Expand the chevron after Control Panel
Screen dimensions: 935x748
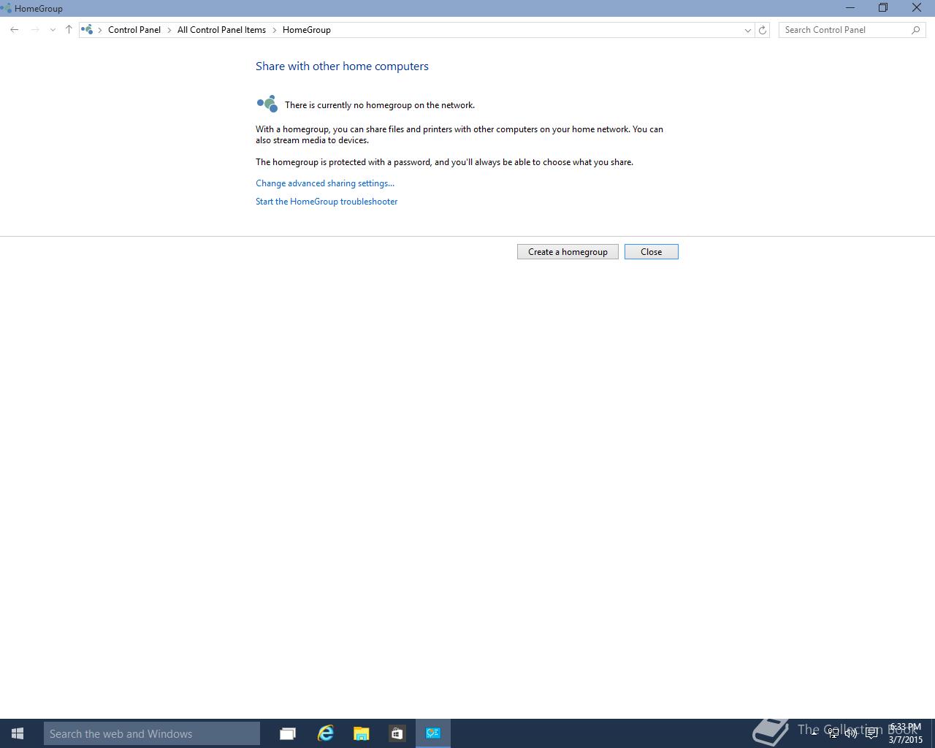[169, 30]
